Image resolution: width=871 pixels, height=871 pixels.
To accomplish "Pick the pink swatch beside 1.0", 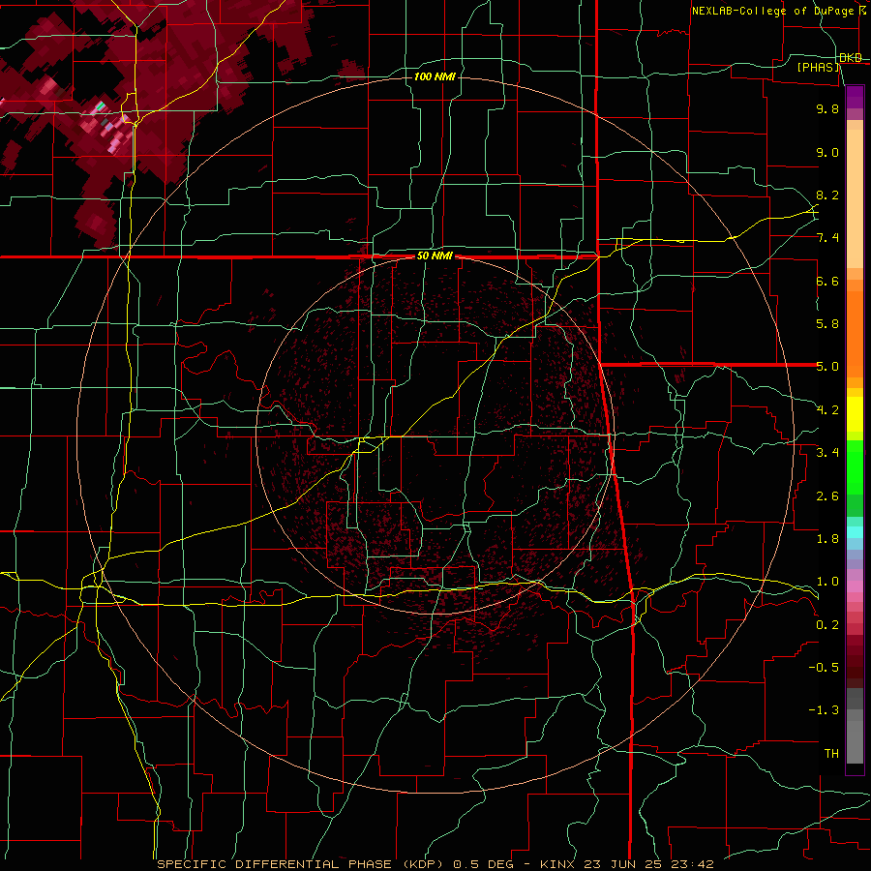I will click(x=855, y=586).
